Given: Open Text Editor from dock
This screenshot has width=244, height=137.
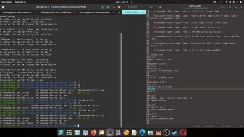Looking at the screenshot, I should coord(134,132).
